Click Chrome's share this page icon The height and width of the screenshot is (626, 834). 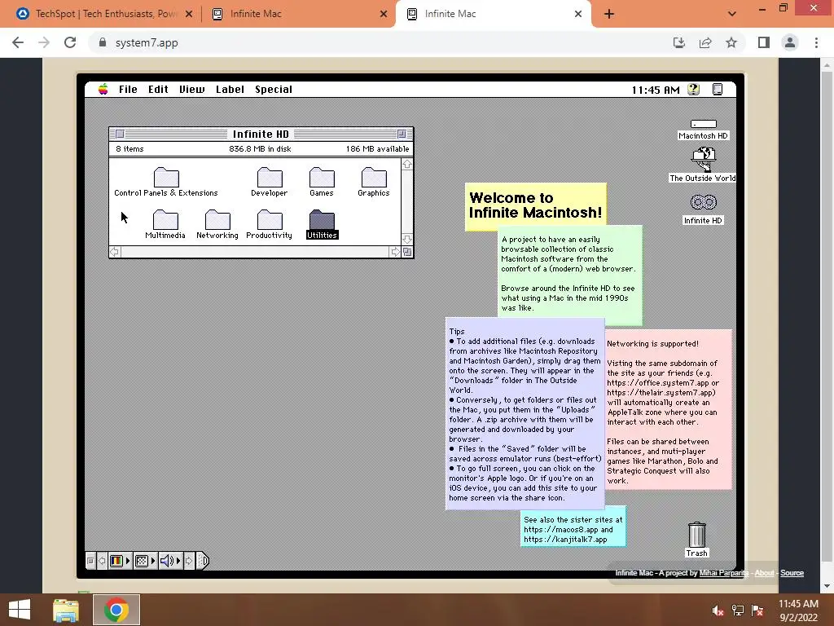tap(705, 42)
